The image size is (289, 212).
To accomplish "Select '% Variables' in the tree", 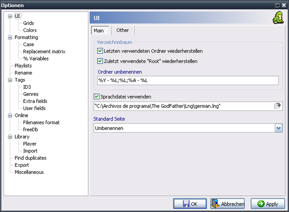I will point(36,59).
